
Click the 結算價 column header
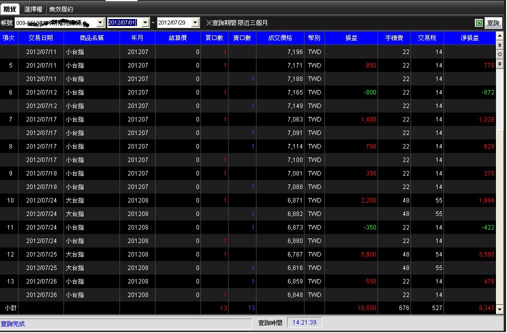[178, 38]
